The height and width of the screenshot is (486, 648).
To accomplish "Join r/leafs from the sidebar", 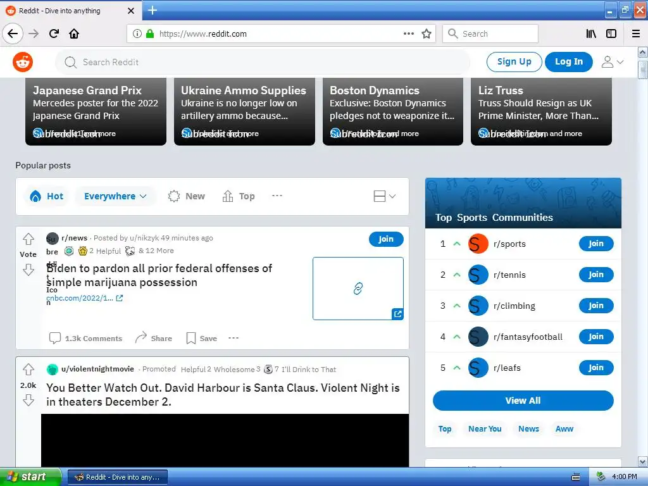I will tap(596, 368).
